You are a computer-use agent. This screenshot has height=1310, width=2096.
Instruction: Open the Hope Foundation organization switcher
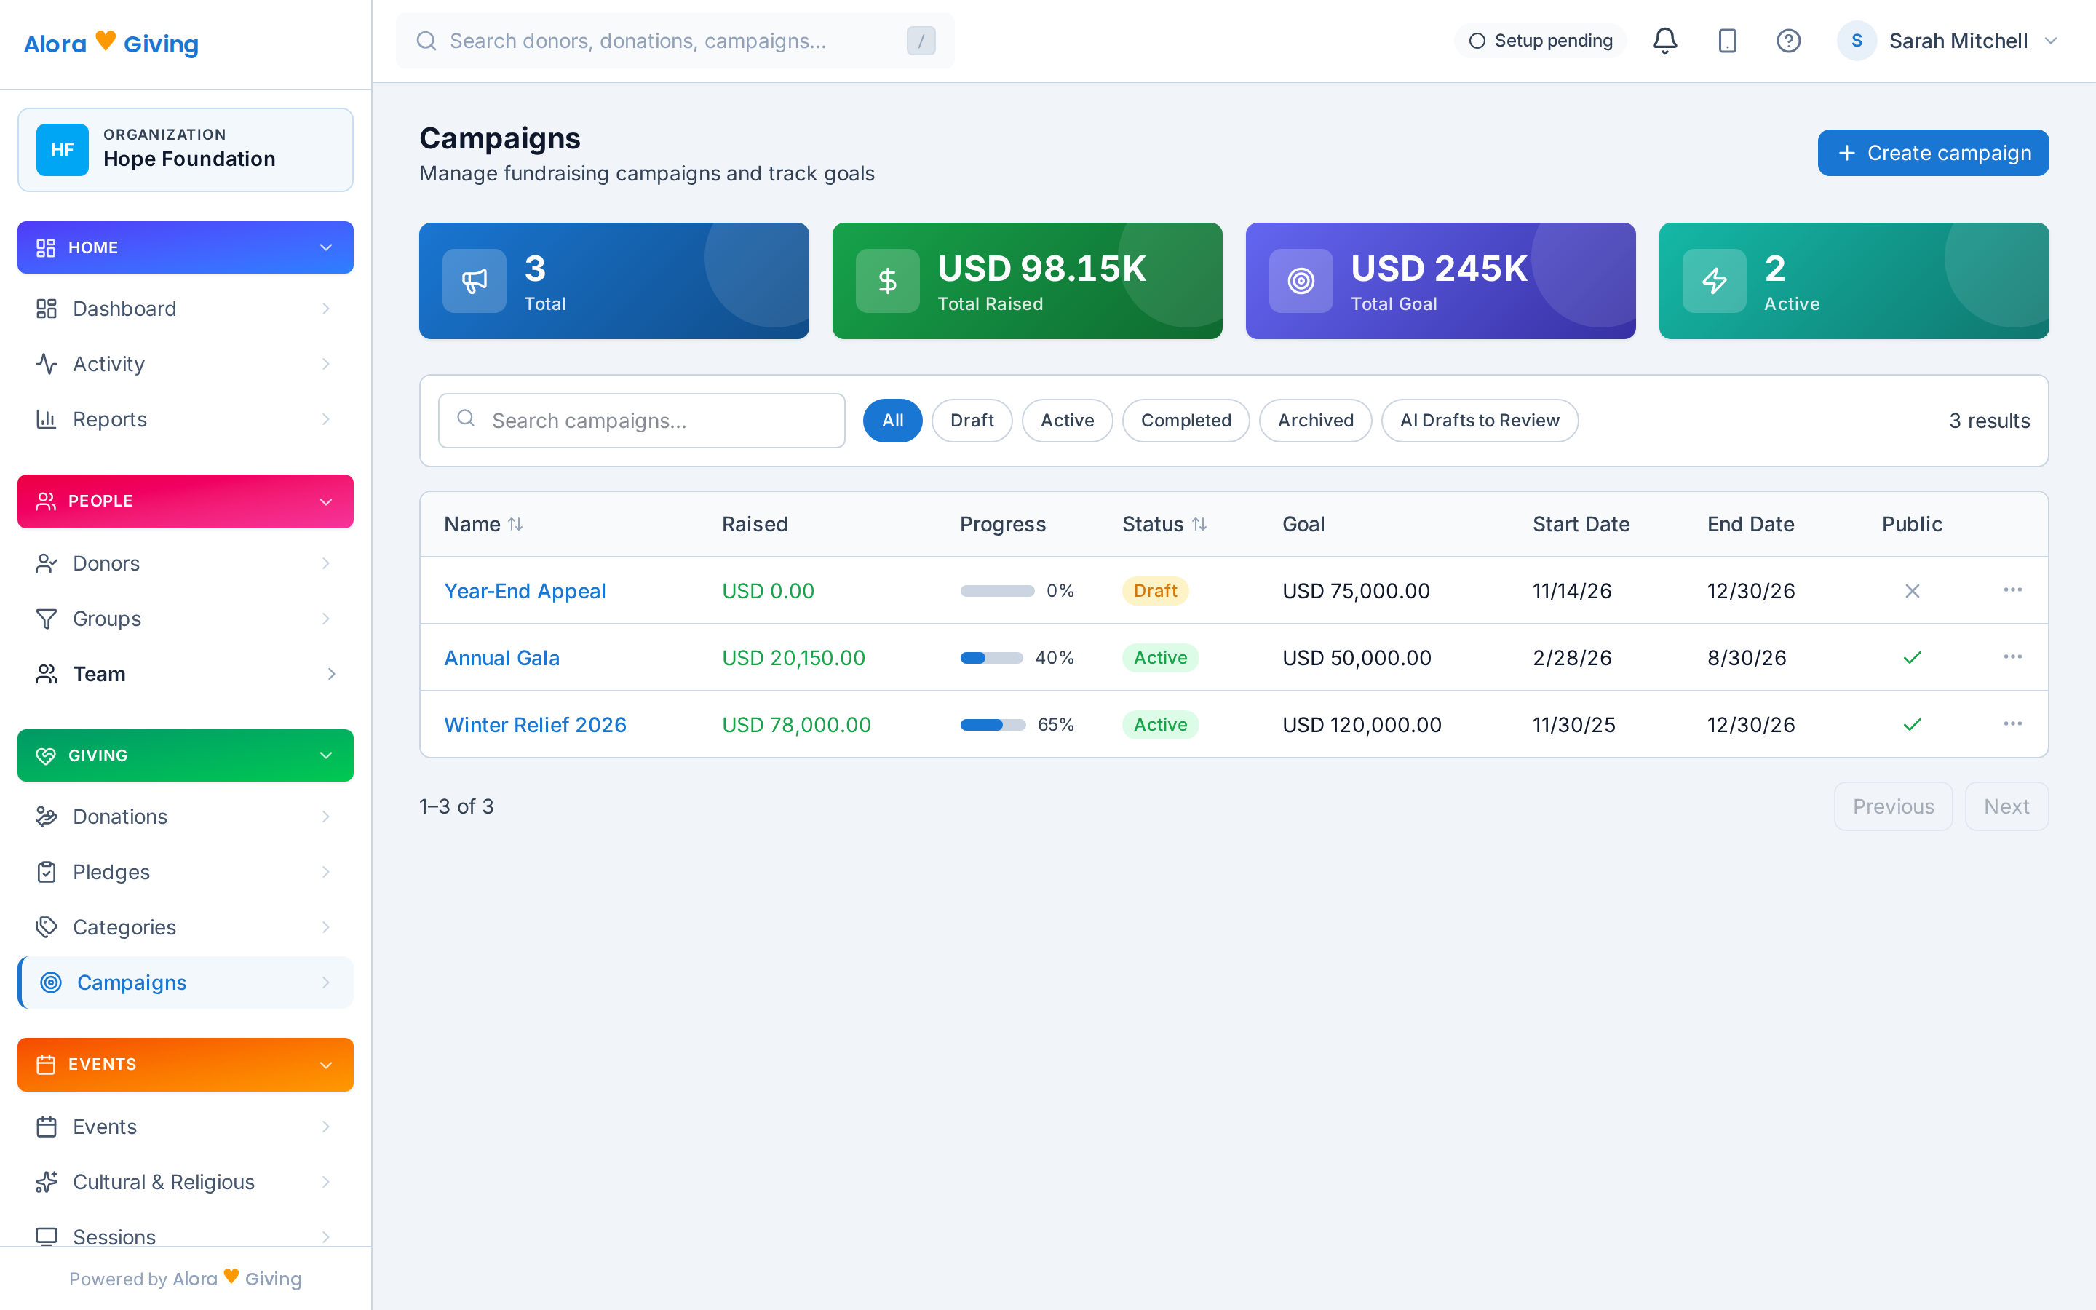click(x=186, y=150)
